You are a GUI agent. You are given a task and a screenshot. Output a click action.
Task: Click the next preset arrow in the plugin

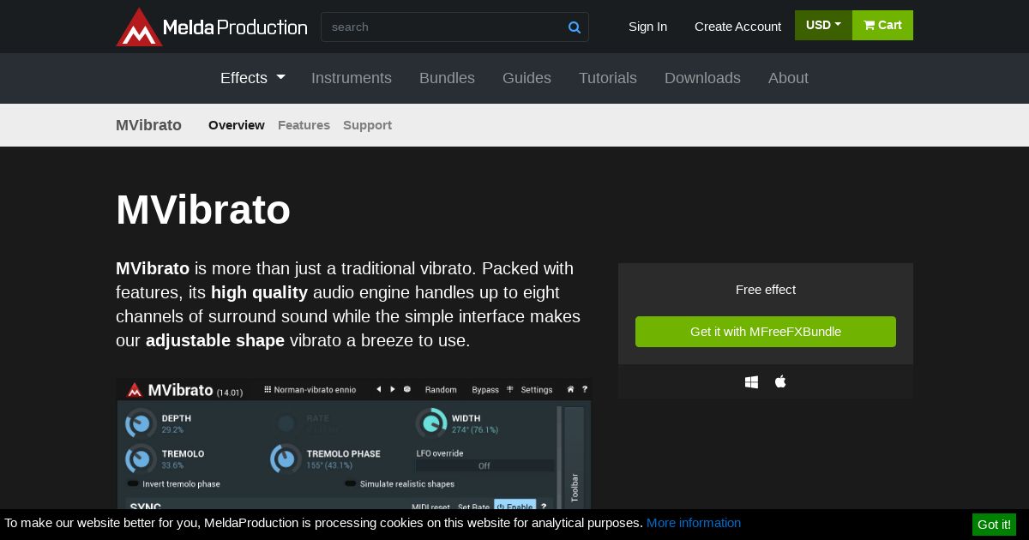pyautogui.click(x=393, y=389)
